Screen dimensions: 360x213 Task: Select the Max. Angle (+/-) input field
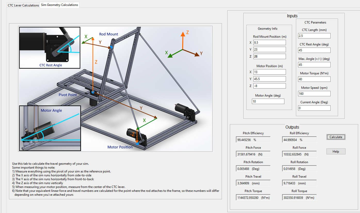coord(314,65)
